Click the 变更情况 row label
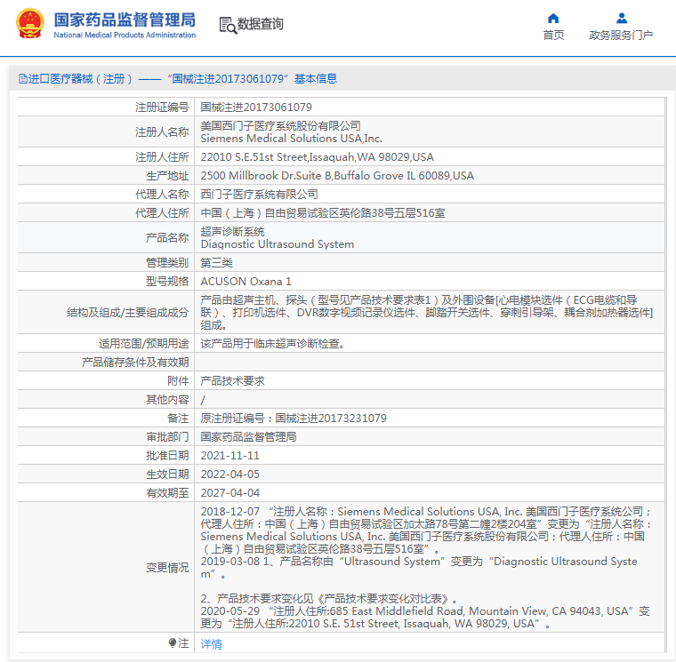The image size is (676, 662). click(x=167, y=568)
